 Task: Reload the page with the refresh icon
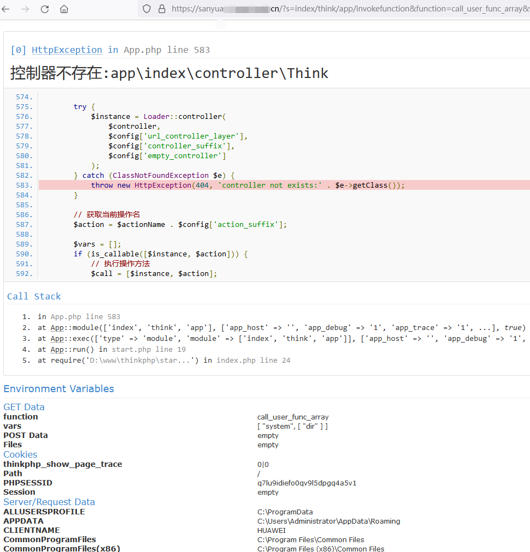45,9
